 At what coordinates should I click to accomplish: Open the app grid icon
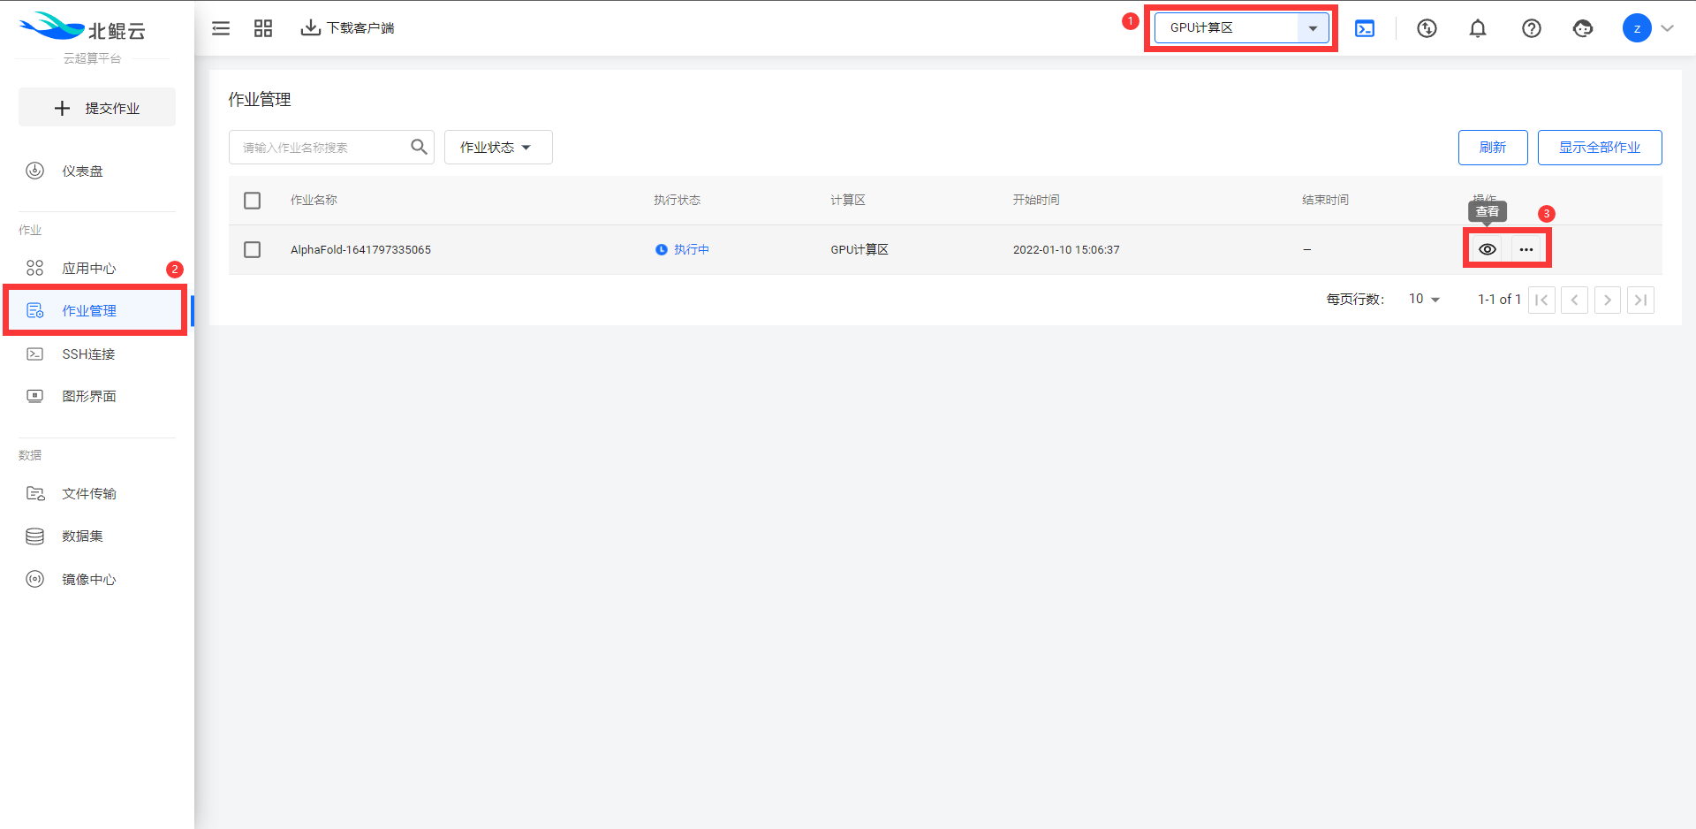[x=263, y=28]
